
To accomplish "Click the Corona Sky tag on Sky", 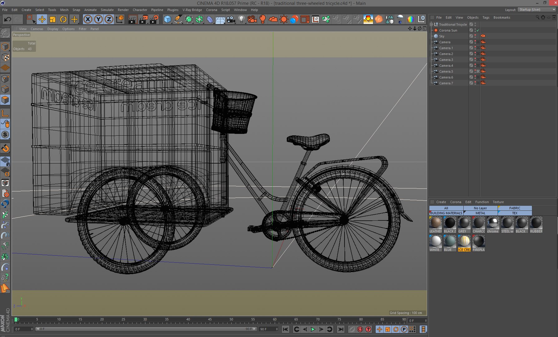I will pyautogui.click(x=483, y=36).
